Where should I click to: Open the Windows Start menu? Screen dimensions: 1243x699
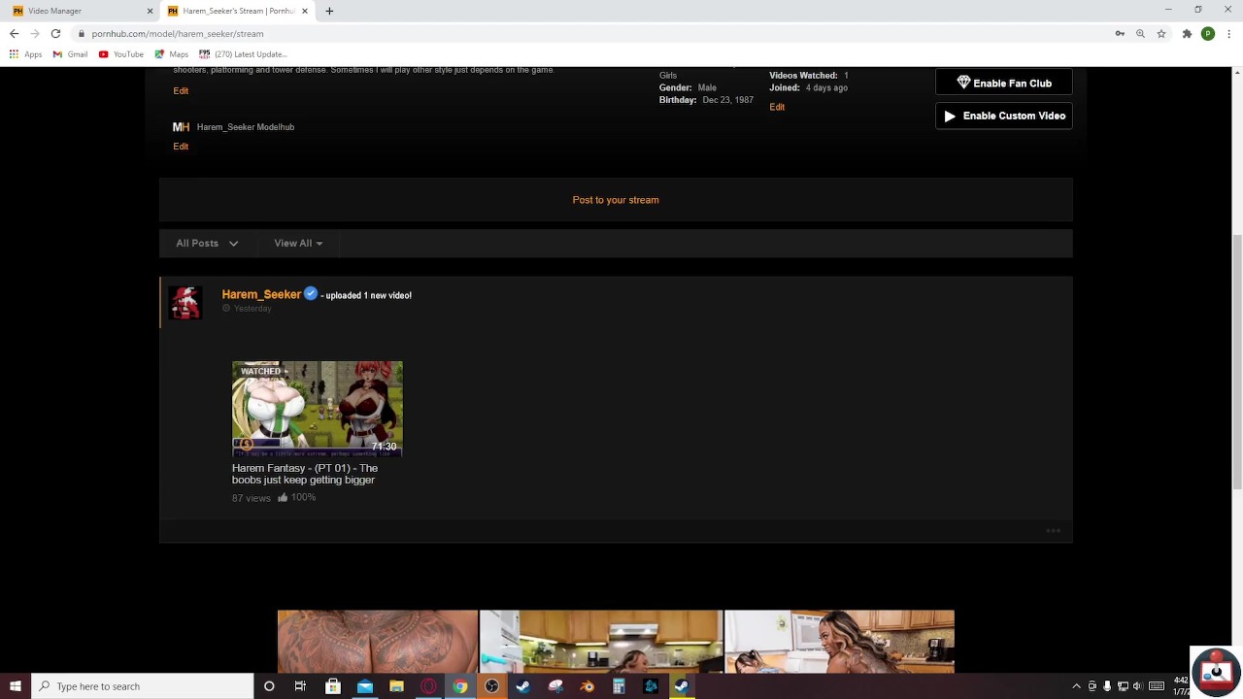point(16,686)
